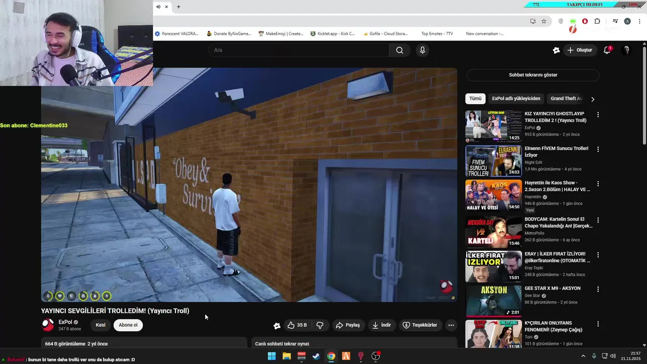Show hidden system tray icons chevron
Viewport: 647px width, 364px height.
pyautogui.click(x=583, y=356)
